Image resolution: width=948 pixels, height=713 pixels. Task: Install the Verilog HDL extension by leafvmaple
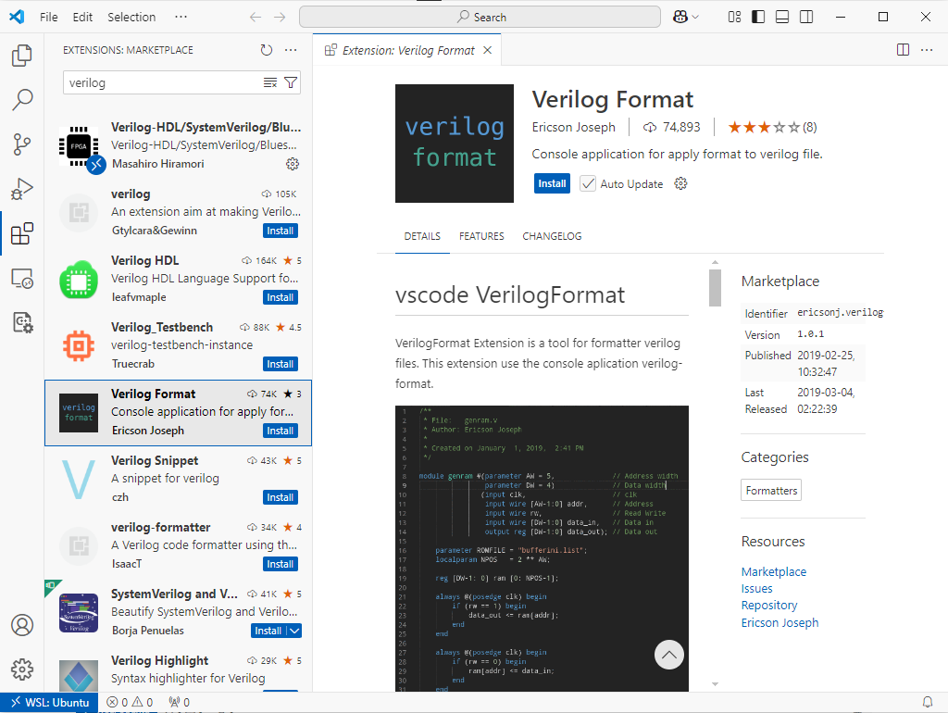(281, 297)
